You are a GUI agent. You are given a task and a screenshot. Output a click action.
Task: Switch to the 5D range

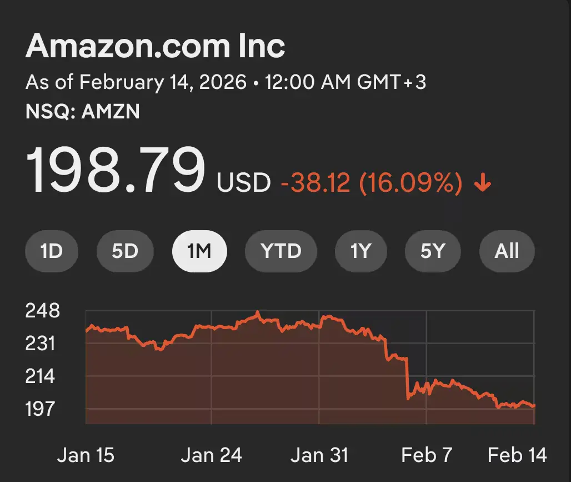coord(125,251)
